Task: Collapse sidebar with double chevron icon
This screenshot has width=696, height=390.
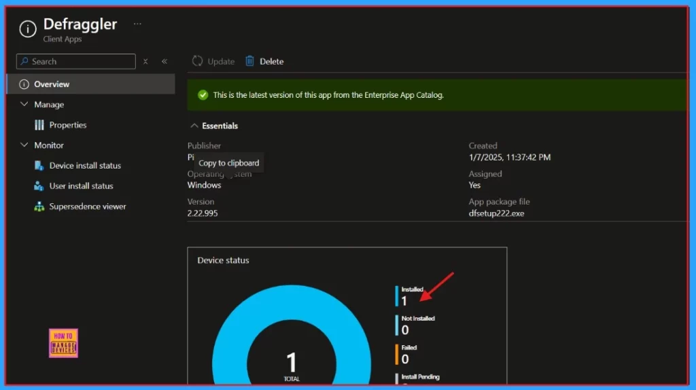Action: [164, 61]
